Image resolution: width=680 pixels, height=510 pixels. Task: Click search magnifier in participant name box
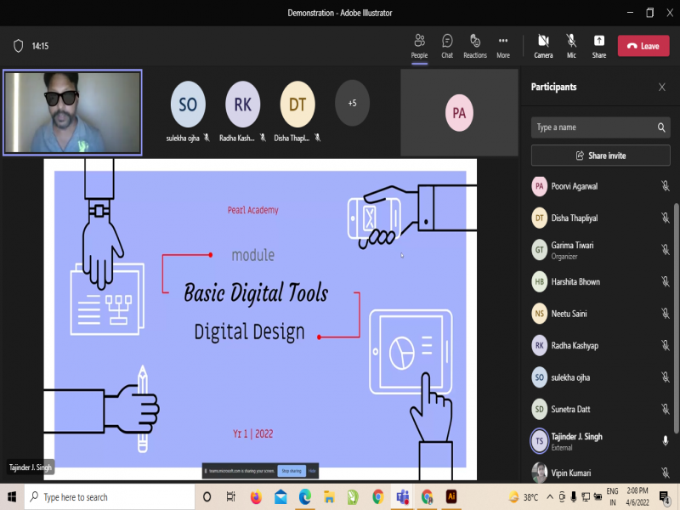click(661, 127)
